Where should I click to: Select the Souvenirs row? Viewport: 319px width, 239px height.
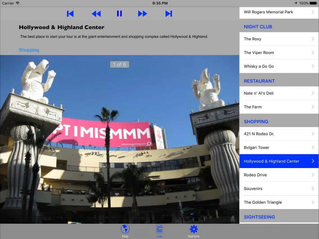(x=279, y=189)
